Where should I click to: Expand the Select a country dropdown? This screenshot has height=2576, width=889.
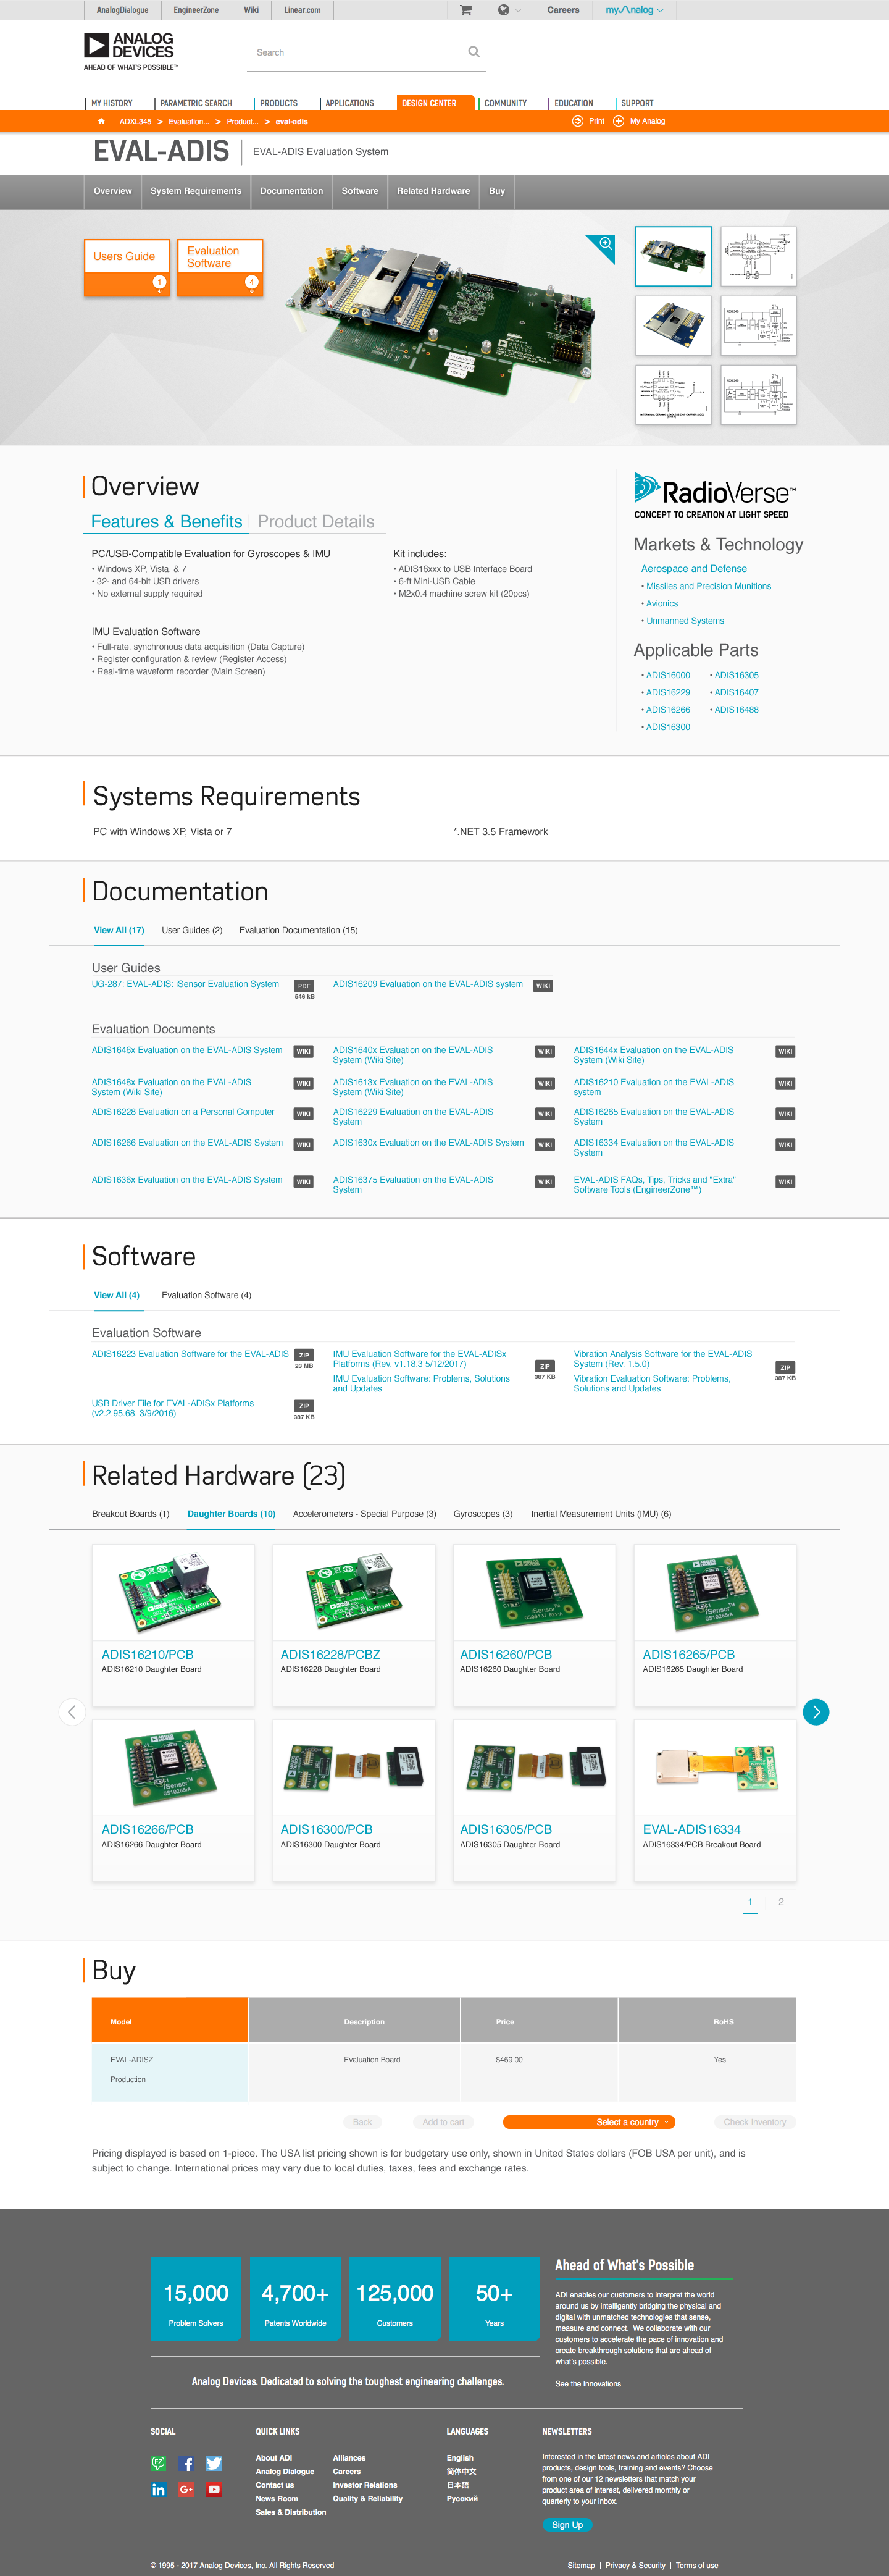tap(590, 2122)
